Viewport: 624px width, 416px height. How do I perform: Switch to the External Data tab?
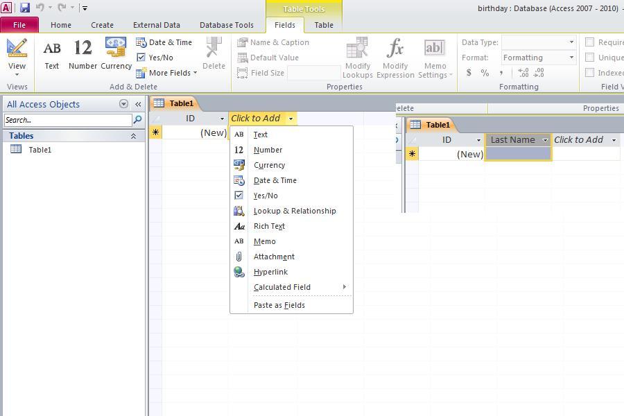(157, 25)
